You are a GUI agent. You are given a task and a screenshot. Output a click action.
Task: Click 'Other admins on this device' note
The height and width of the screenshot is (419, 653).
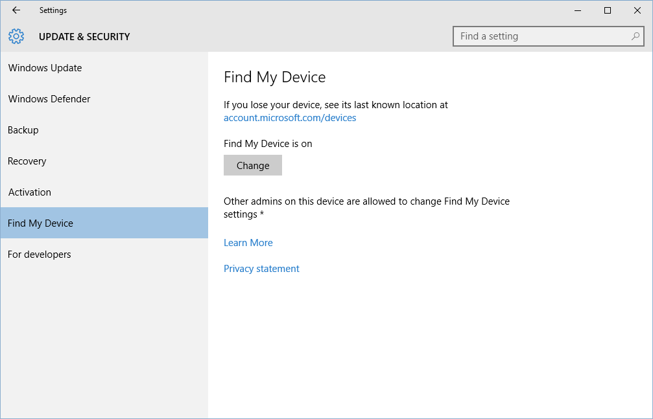pyautogui.click(x=366, y=208)
